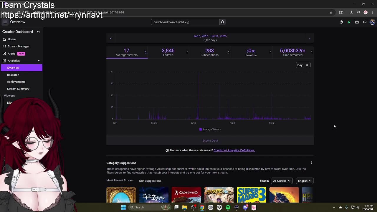Open Discord from the taskbar
Image resolution: width=377 pixels, height=212 pixels.
[245, 207]
